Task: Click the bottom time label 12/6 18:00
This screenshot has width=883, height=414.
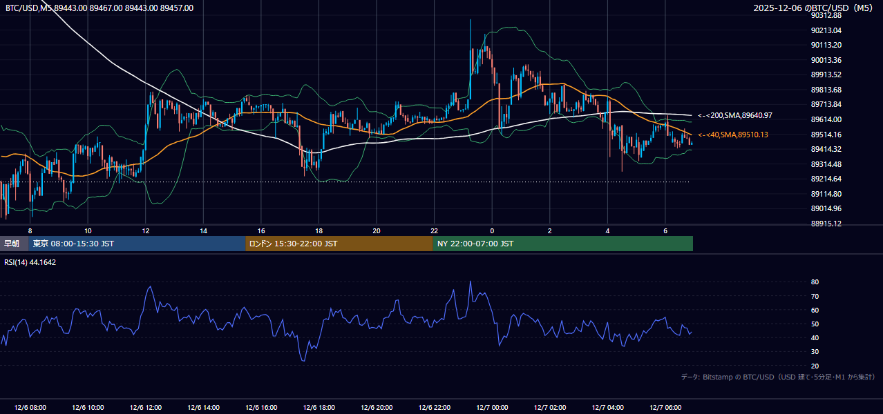Action: tap(319, 408)
